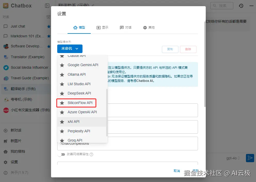Viewport: 256px width, 182px height.
Task: Pick Groq API list item
Action: pyautogui.click(x=82, y=140)
